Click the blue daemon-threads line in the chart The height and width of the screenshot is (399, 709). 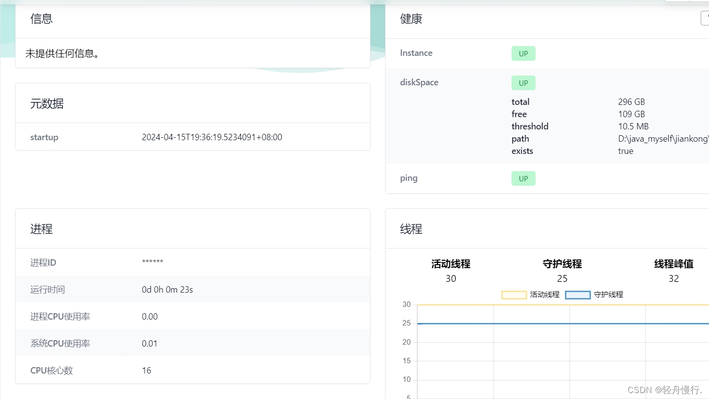click(x=563, y=324)
